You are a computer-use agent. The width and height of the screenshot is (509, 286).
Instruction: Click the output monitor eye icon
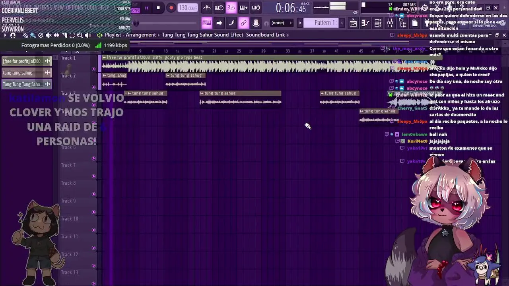(355, 12)
